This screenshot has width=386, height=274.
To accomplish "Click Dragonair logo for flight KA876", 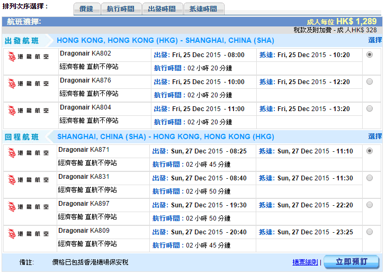I will point(30,83).
